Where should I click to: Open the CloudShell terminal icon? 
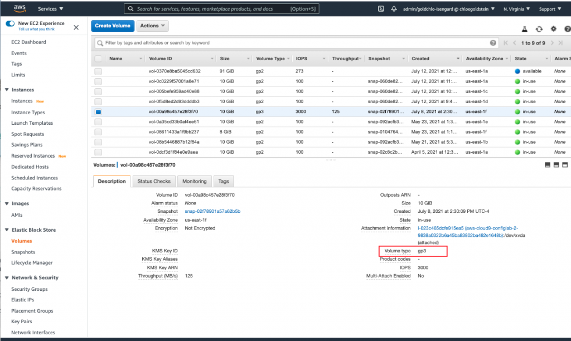(x=381, y=9)
